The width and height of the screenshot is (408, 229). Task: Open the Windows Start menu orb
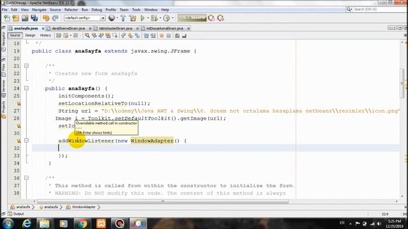8,223
